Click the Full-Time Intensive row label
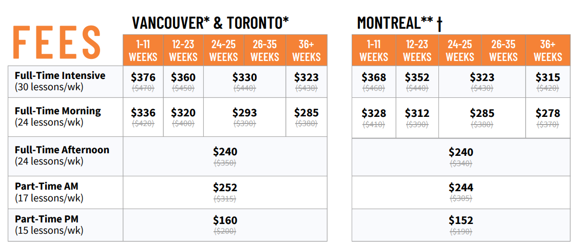This screenshot has width=576, height=245. (60, 81)
